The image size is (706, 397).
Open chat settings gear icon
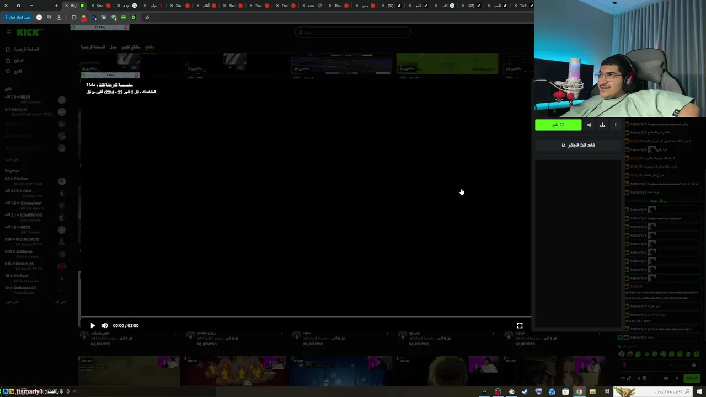point(677,378)
